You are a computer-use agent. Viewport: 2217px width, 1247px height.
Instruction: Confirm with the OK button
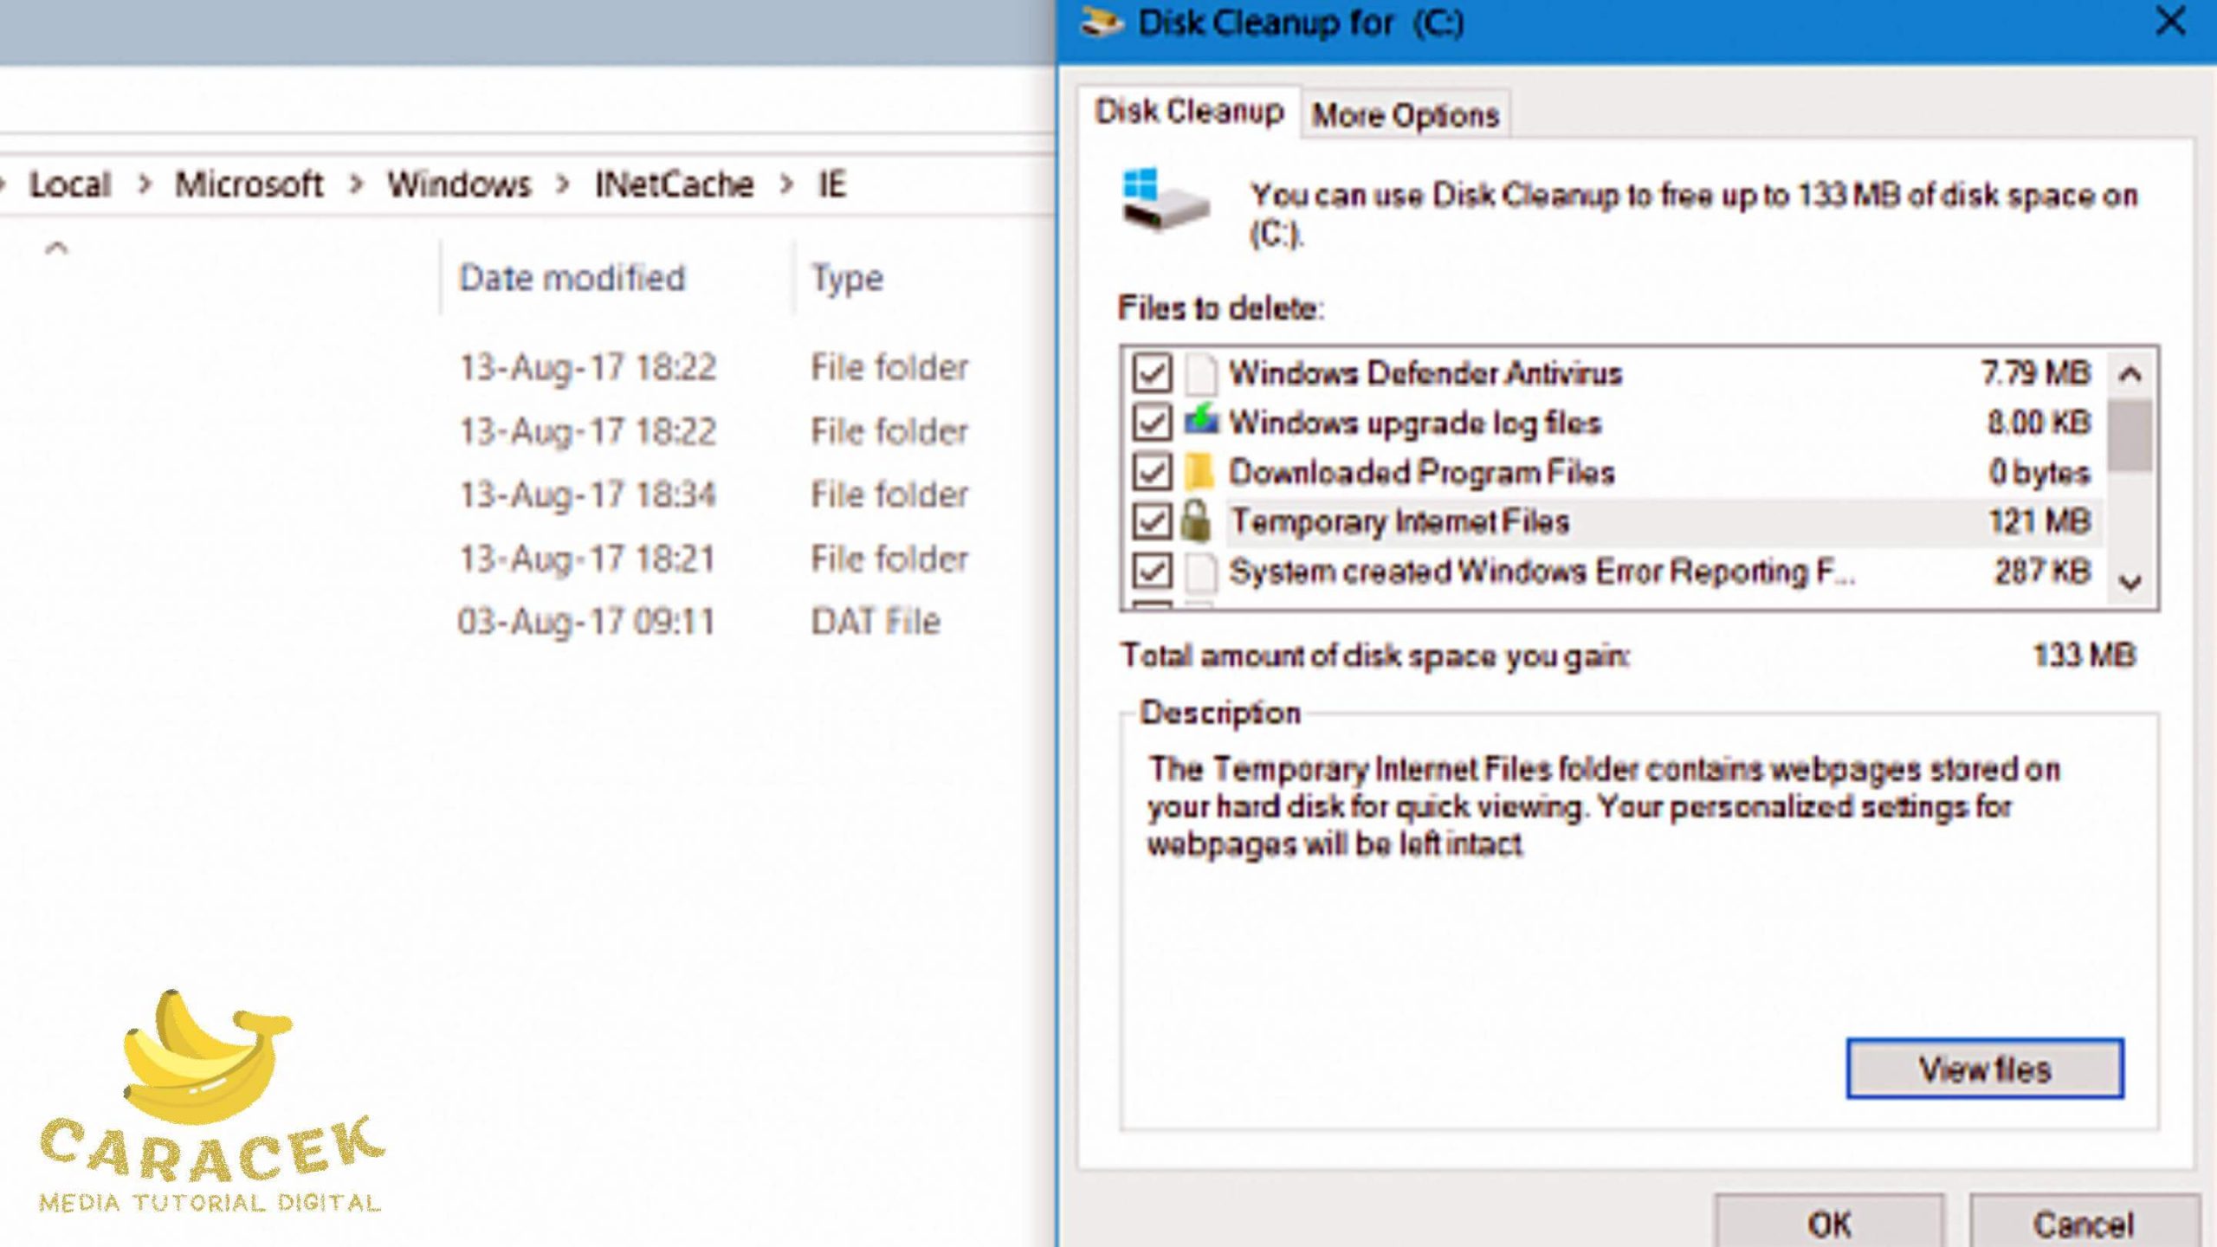tap(1829, 1223)
